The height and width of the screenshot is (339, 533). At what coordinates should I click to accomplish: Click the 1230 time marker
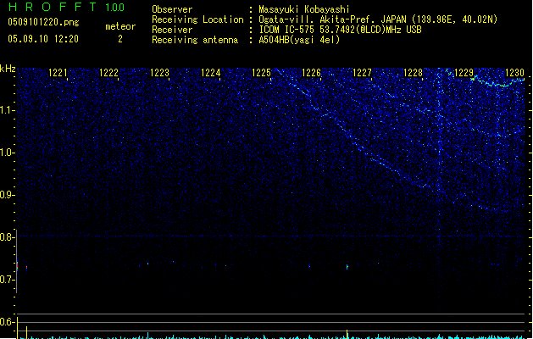click(x=515, y=73)
